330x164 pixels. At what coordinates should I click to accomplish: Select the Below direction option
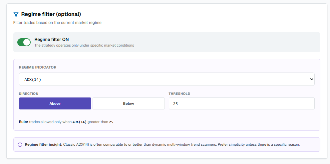tap(129, 103)
